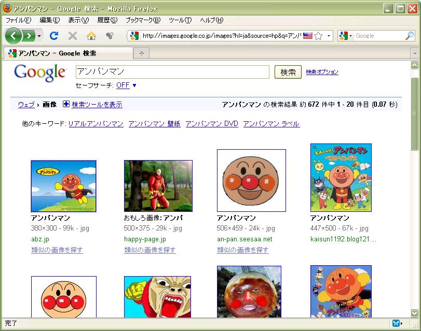Click the アンパンマン 壁紙 keyword link
The height and width of the screenshot is (331, 421).
154,124
